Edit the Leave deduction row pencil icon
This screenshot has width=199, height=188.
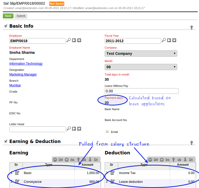[112, 182]
